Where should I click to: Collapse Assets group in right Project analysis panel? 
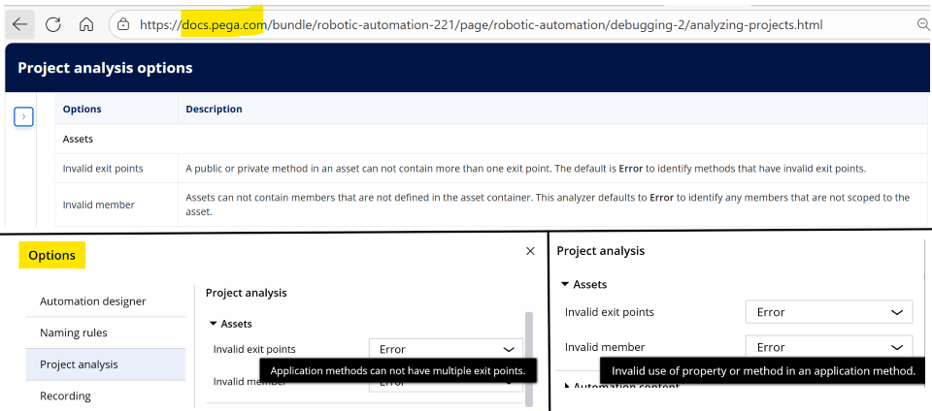pyautogui.click(x=566, y=285)
